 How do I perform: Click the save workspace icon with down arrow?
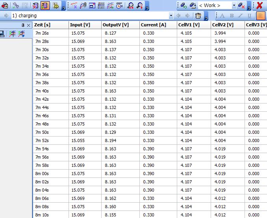[193, 6]
